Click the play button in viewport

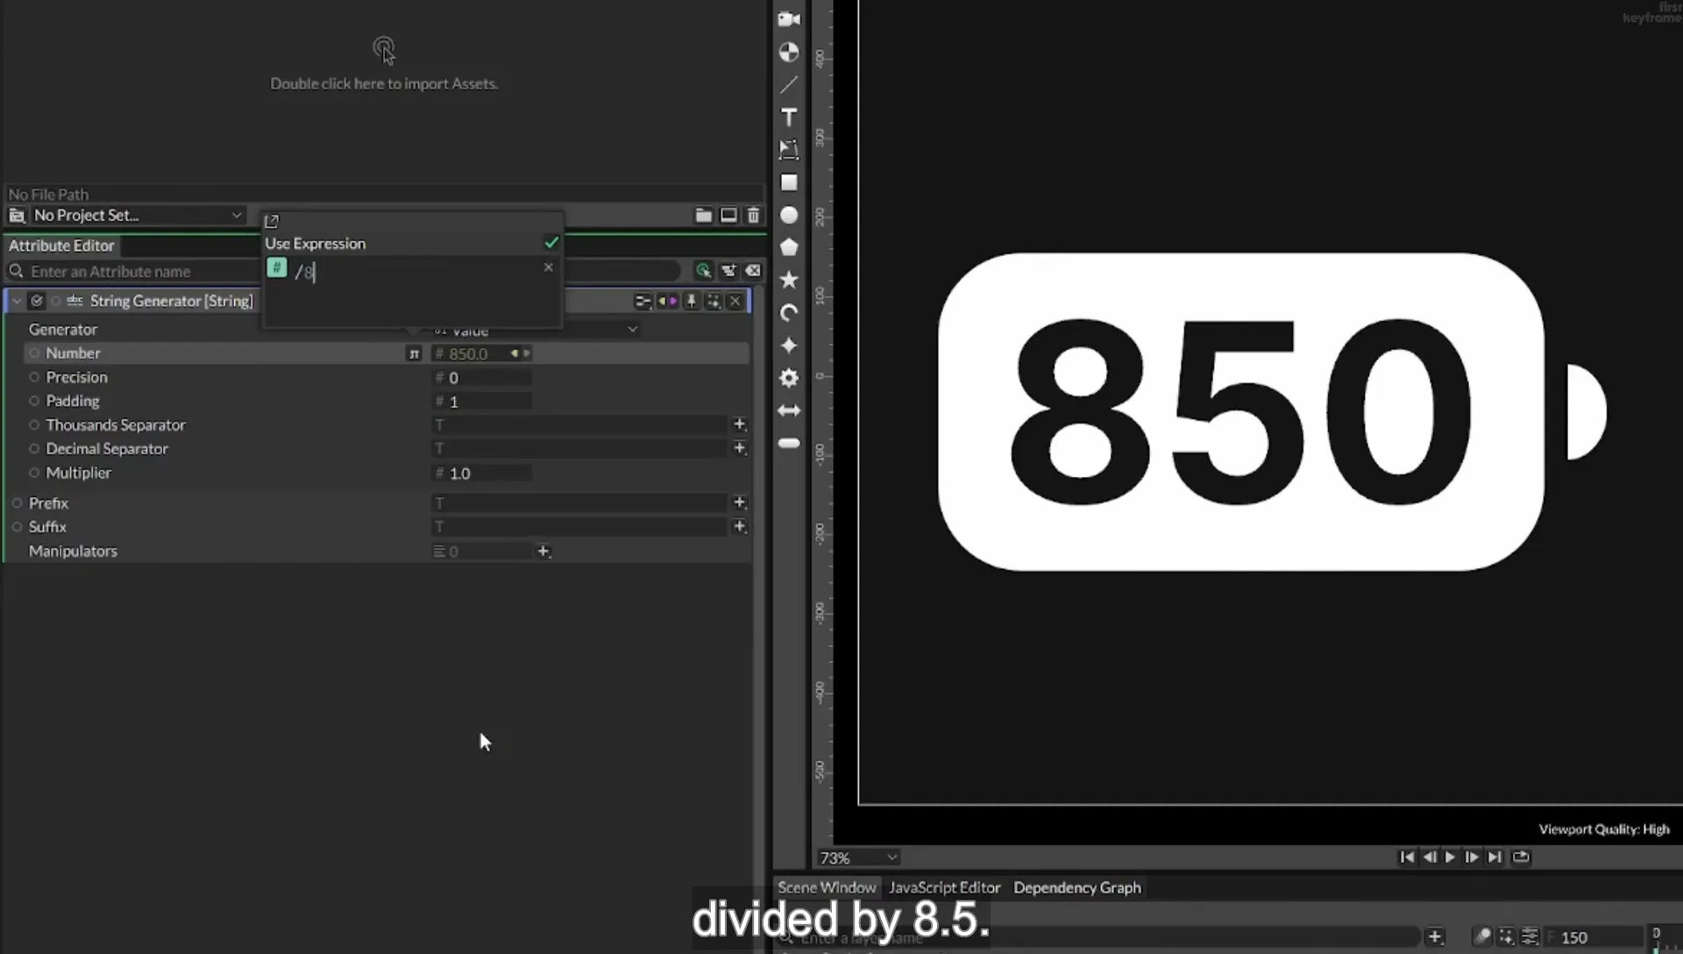tap(1450, 857)
